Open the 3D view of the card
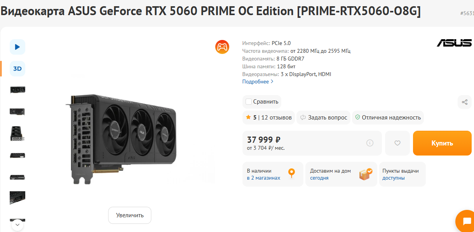This screenshot has height=232, width=474. tap(17, 69)
